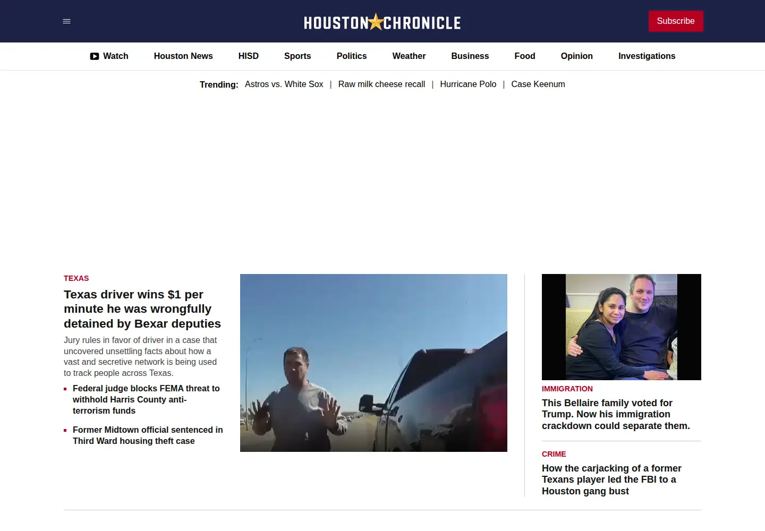Select Investigations in navigation bar
This screenshot has height=531, width=765.
pyautogui.click(x=647, y=56)
